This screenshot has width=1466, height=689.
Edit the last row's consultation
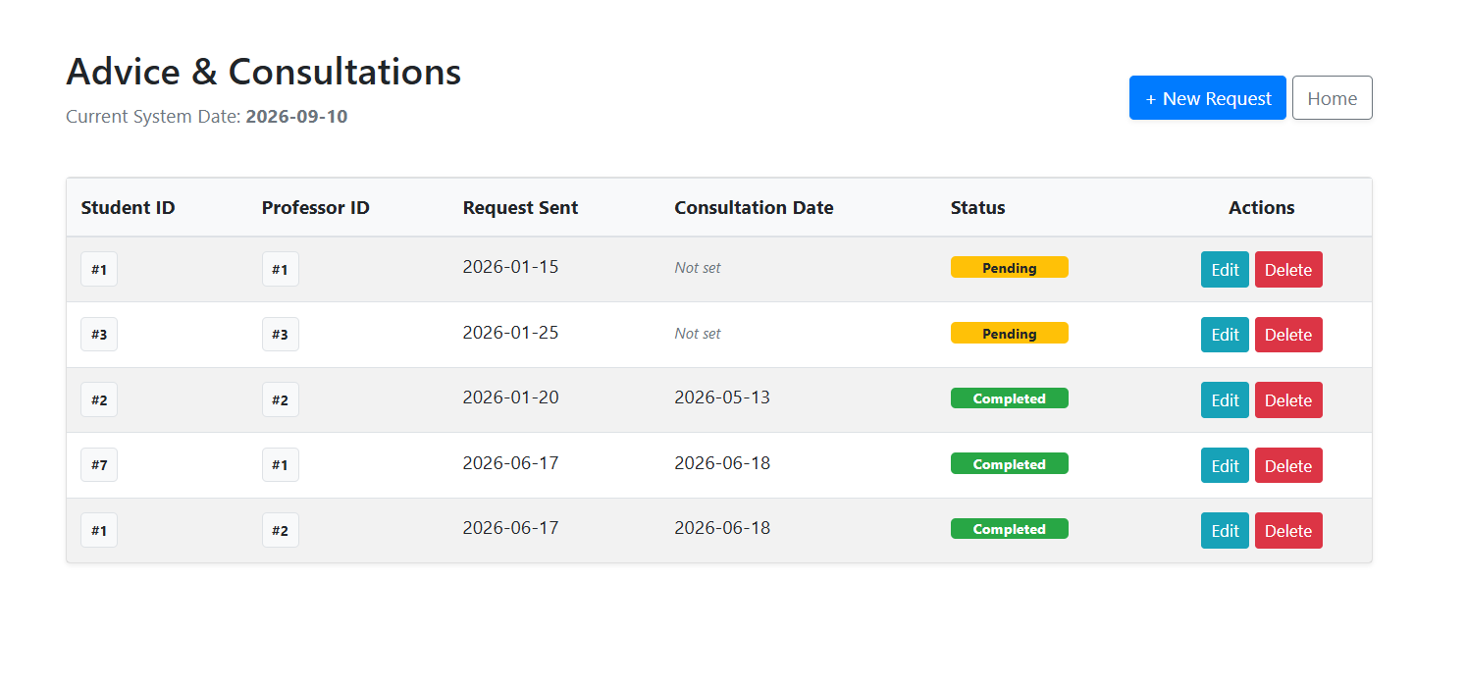[x=1225, y=531]
